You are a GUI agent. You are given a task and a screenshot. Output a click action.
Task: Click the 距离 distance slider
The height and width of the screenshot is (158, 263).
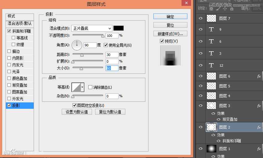pyautogui.click(x=88, y=54)
